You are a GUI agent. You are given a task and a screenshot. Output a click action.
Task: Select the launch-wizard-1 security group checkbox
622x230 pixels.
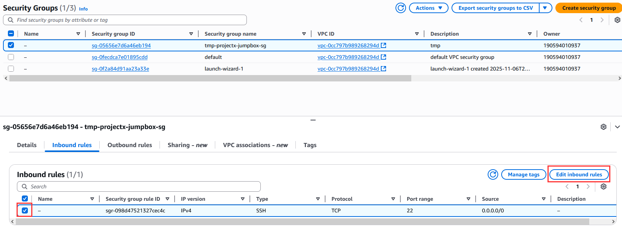coord(11,69)
